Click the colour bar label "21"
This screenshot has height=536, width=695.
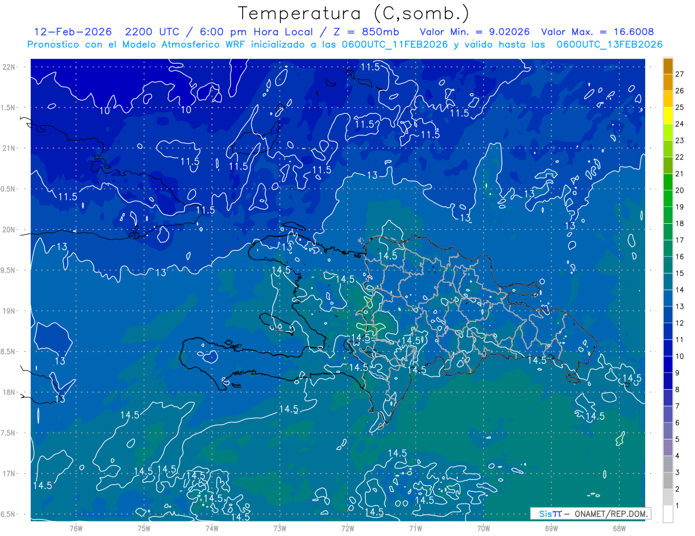tap(679, 173)
